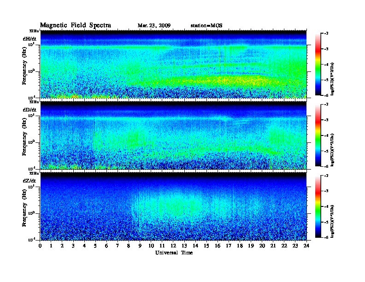Select the dZ/dt panel label

pos(29,181)
